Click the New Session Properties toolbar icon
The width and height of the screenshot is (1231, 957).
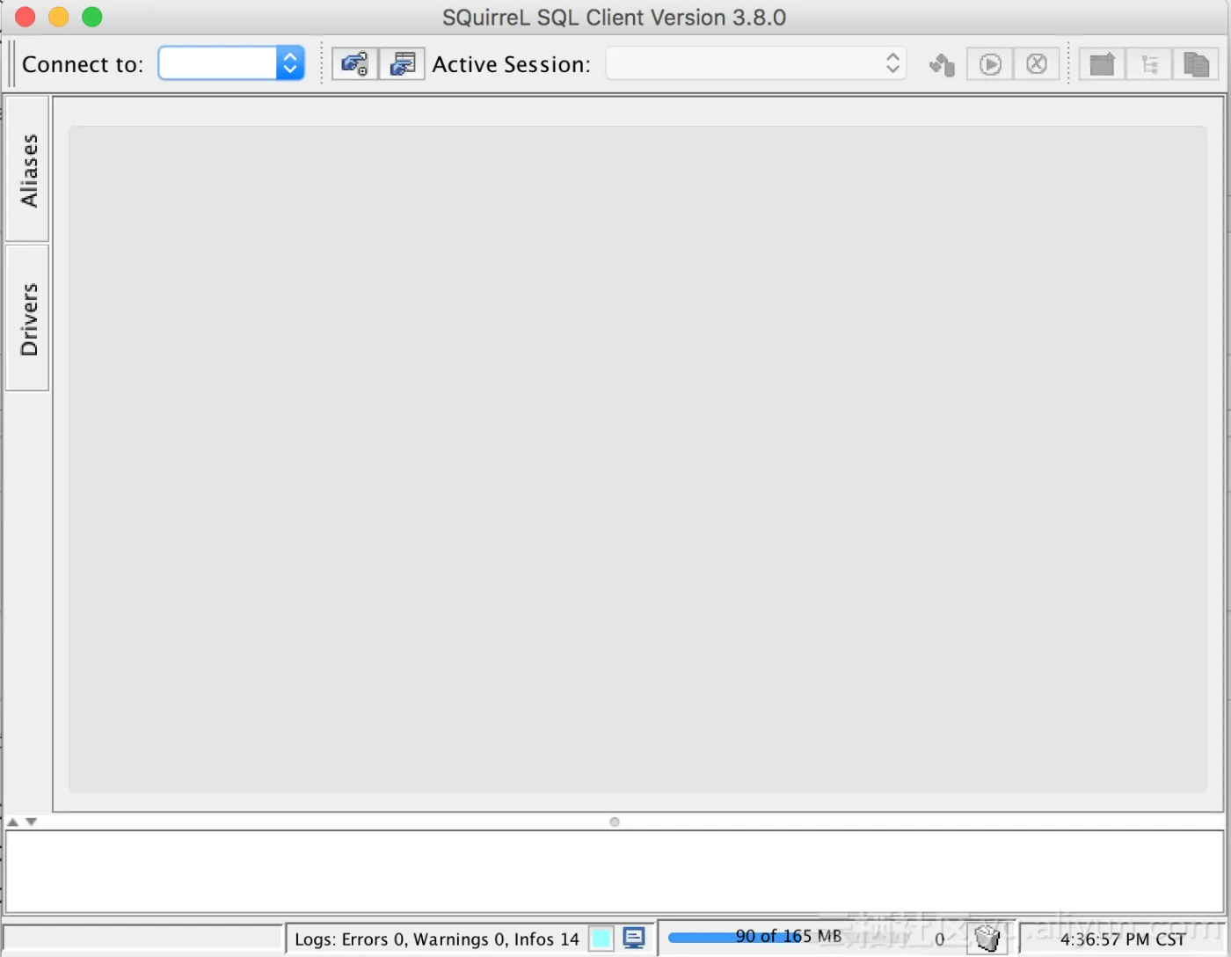click(403, 64)
